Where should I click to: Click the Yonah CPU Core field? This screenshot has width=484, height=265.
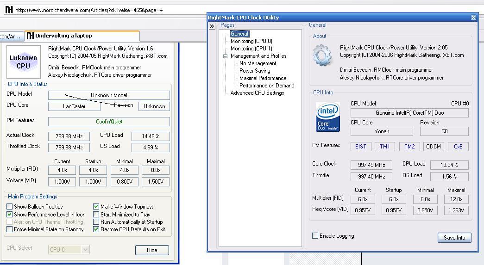pos(382,131)
